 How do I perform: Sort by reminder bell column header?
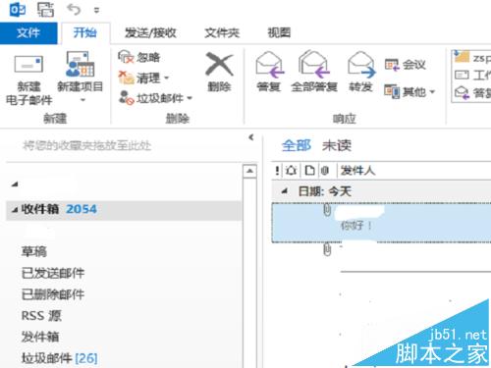291,170
